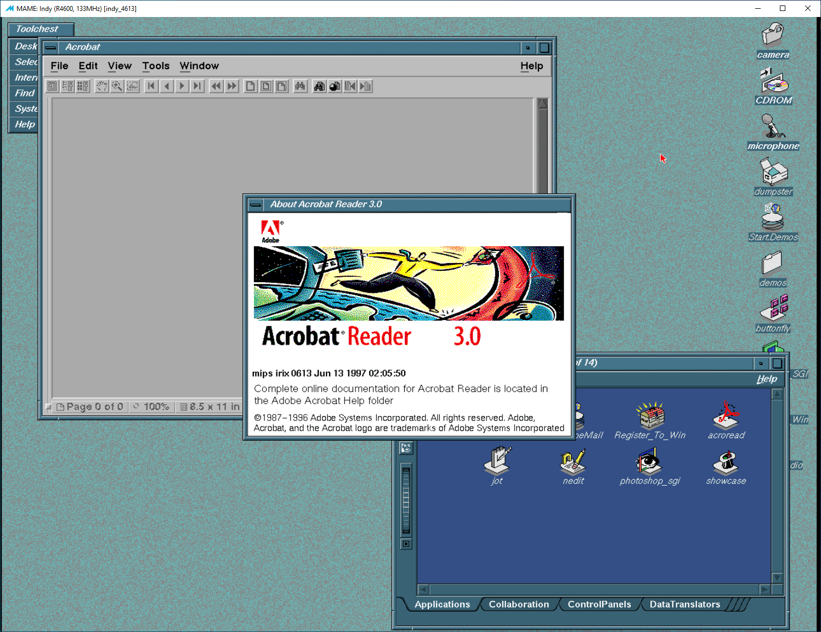The image size is (821, 632).
Task: Click the camera desktop icon
Action: point(773,35)
